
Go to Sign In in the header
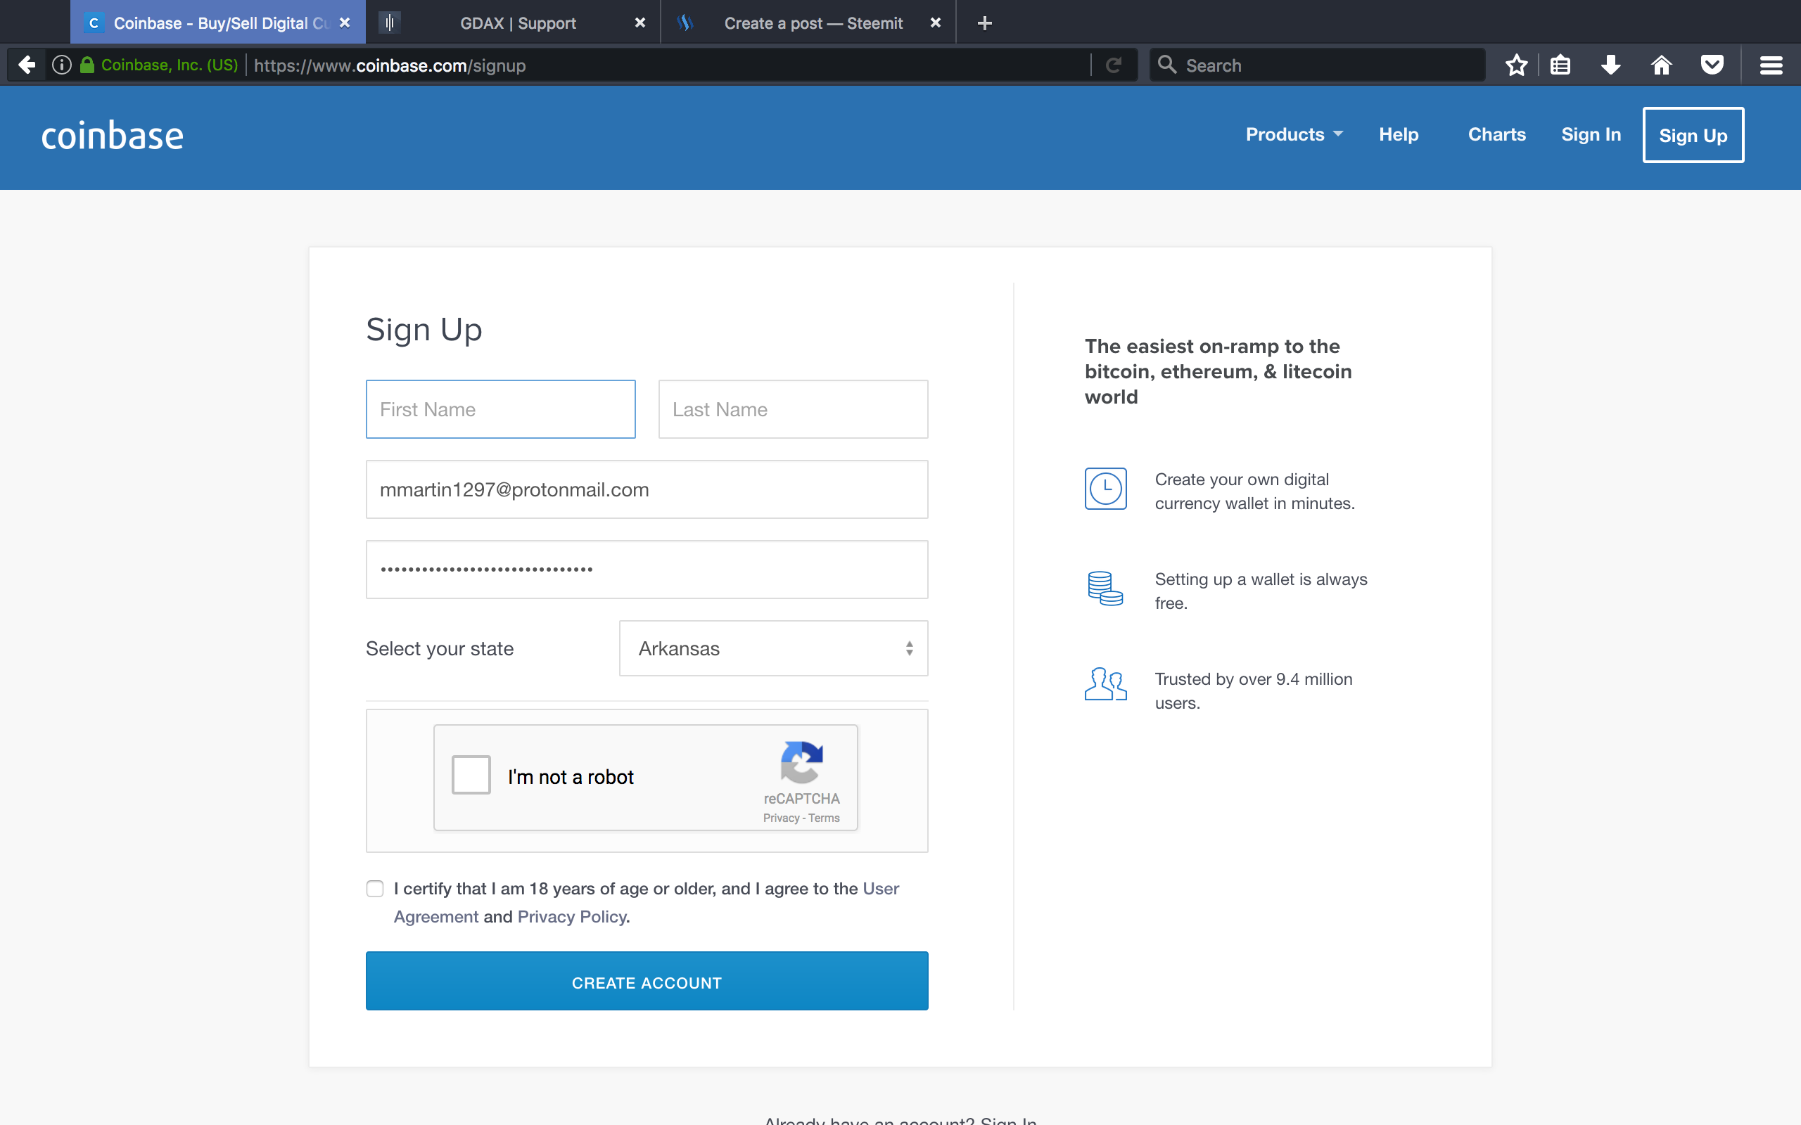pyautogui.click(x=1591, y=135)
